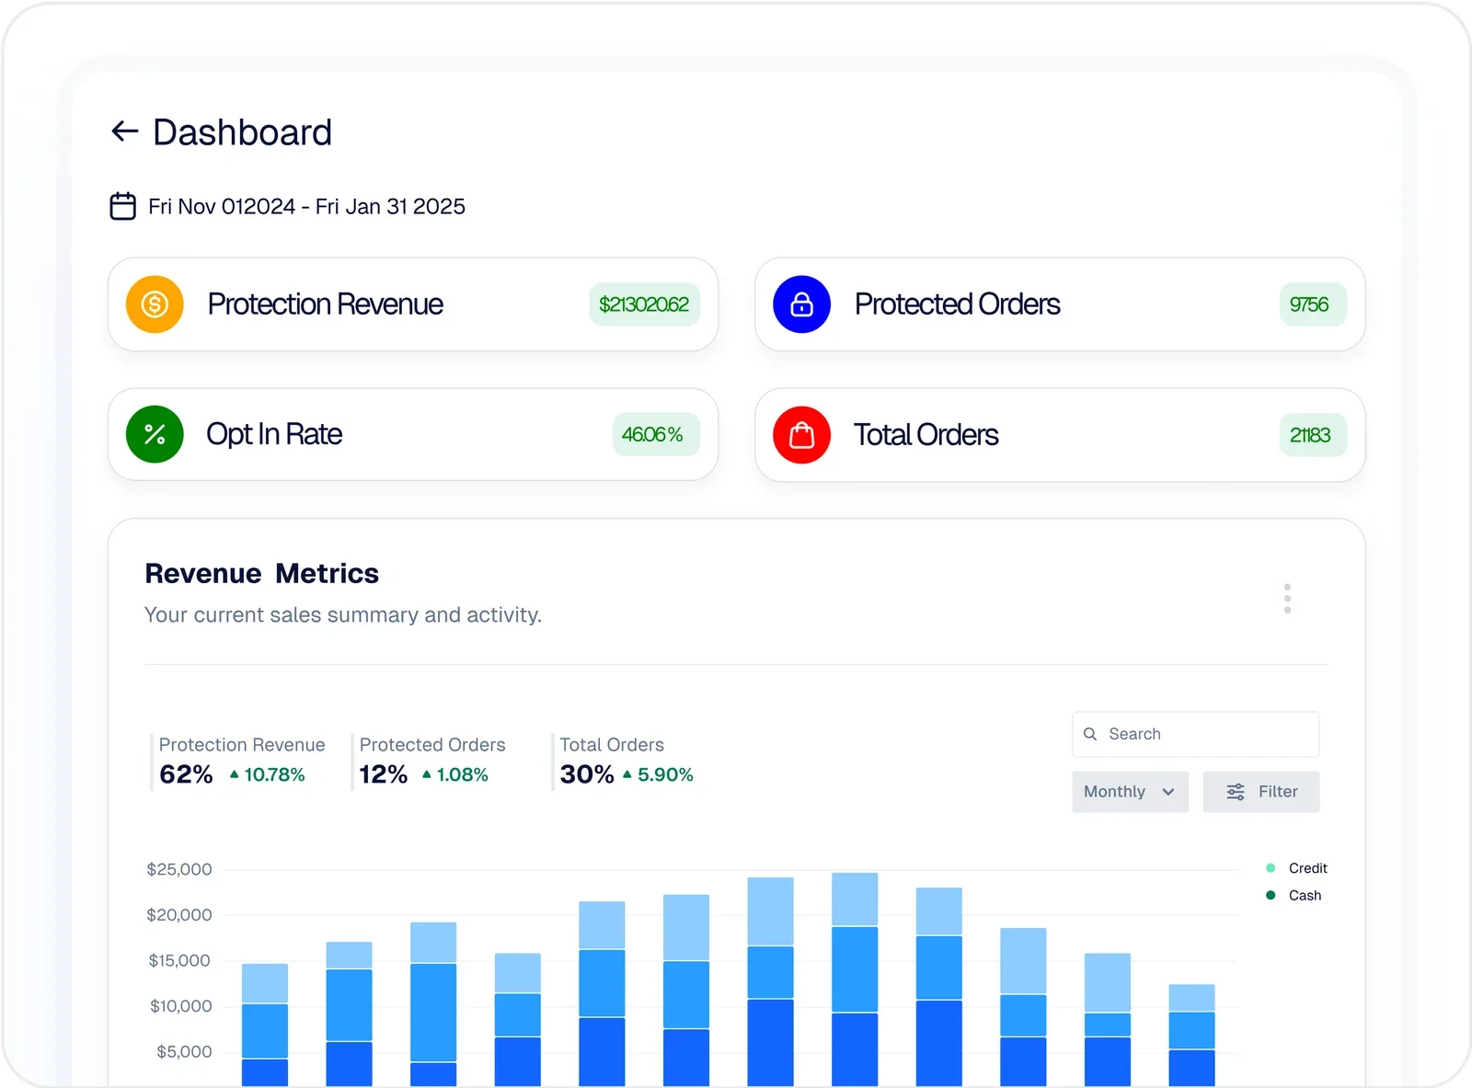Open the three-dot menu in Revenue Metrics
The height and width of the screenshot is (1088, 1472).
click(x=1287, y=599)
